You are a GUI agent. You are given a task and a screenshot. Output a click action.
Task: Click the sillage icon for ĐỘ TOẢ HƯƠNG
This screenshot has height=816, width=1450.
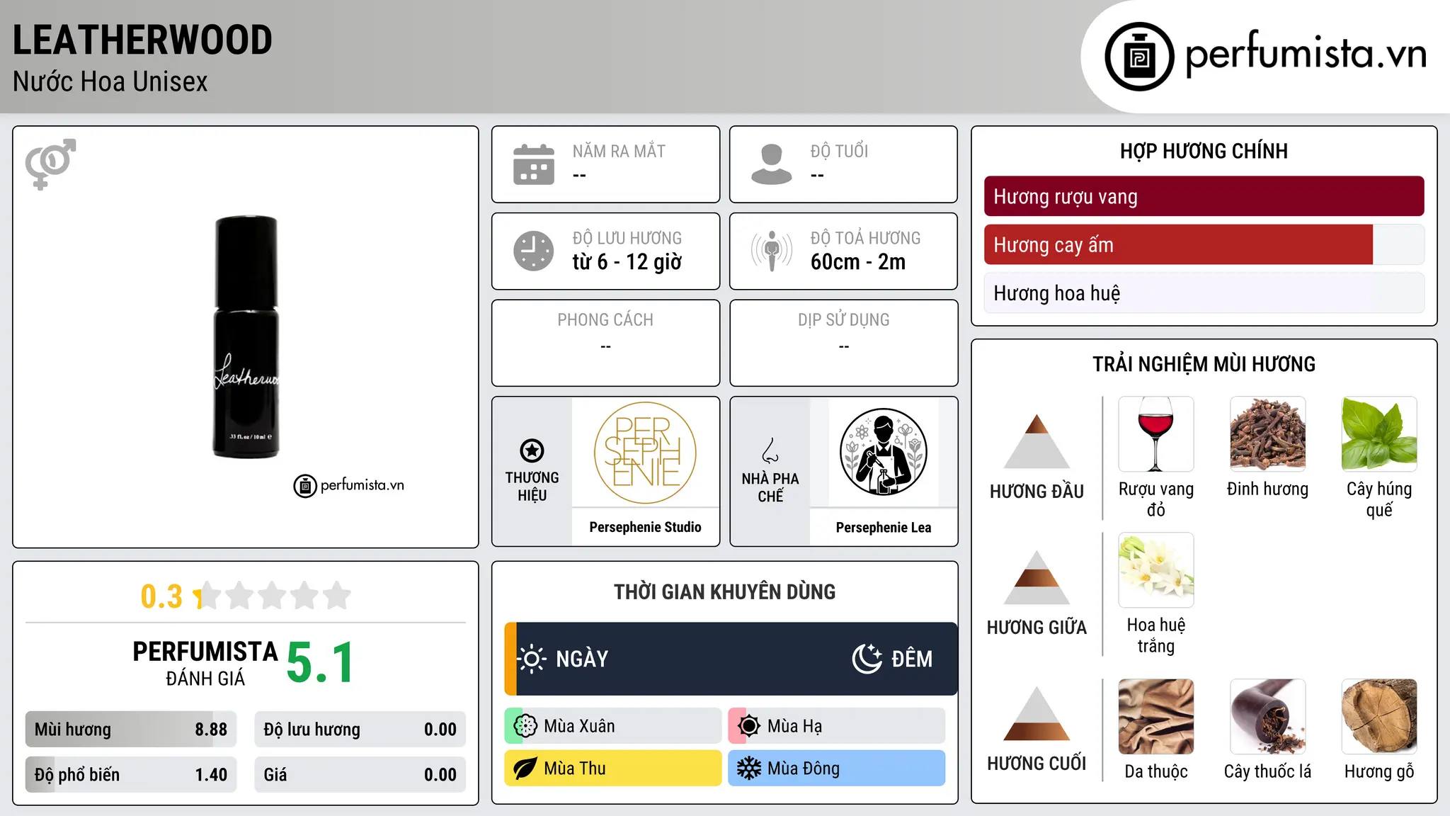[772, 251]
